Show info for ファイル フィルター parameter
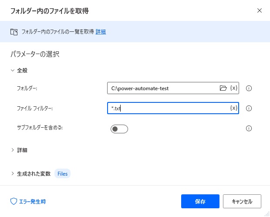The height and width of the screenshot is (217, 270). point(249,108)
